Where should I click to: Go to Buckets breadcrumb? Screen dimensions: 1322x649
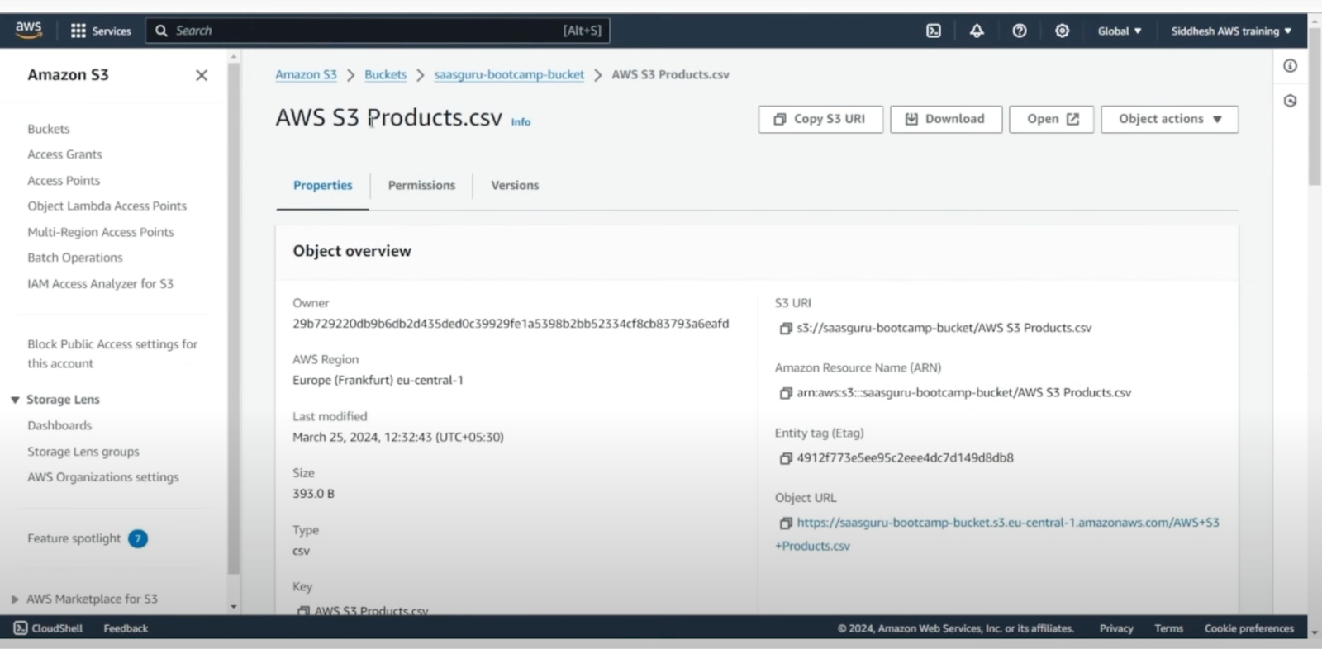pos(386,74)
